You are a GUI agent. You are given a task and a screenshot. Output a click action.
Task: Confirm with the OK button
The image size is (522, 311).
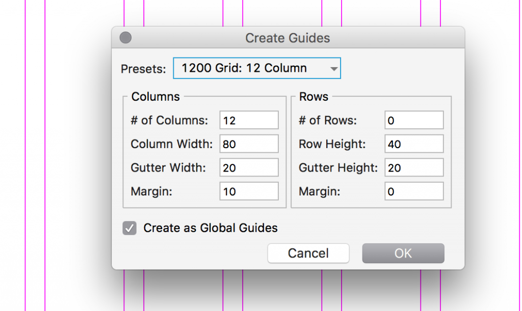pos(403,253)
